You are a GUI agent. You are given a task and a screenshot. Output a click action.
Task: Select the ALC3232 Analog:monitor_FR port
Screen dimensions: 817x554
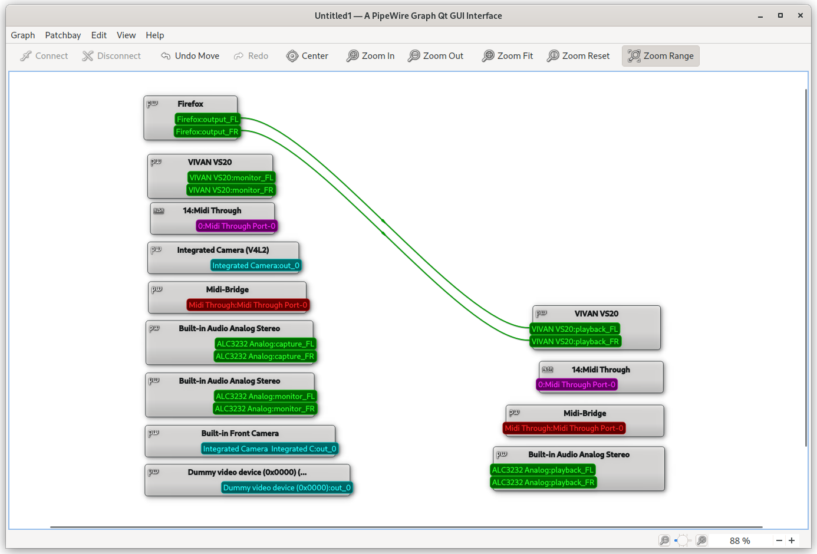click(x=265, y=408)
